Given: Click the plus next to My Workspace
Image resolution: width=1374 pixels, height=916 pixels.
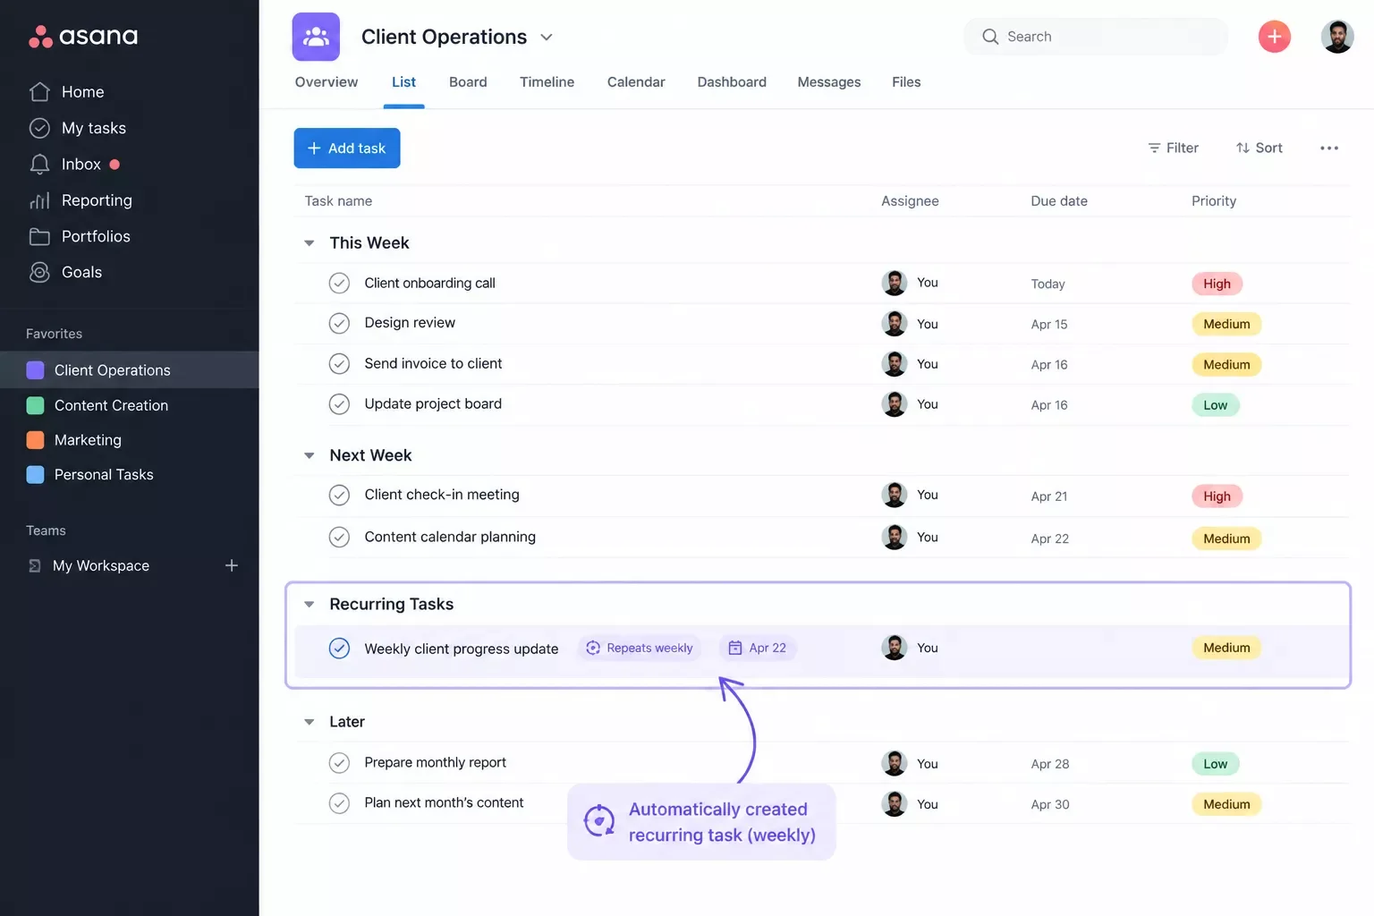Looking at the screenshot, I should [232, 565].
